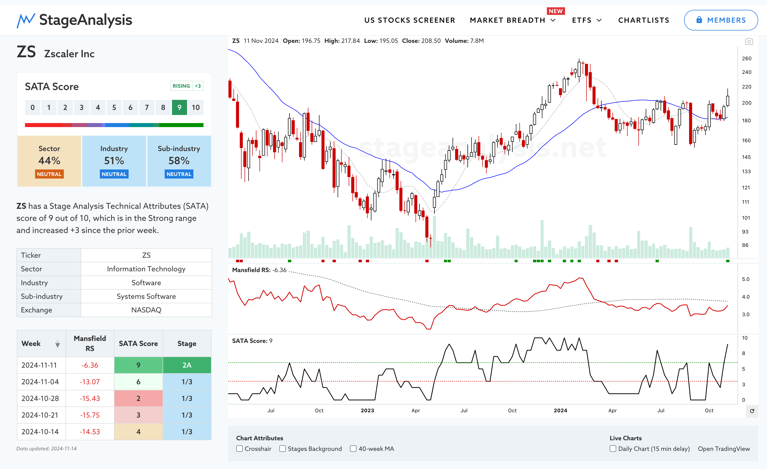Enable the Crosshair checkbox

[x=239, y=449]
